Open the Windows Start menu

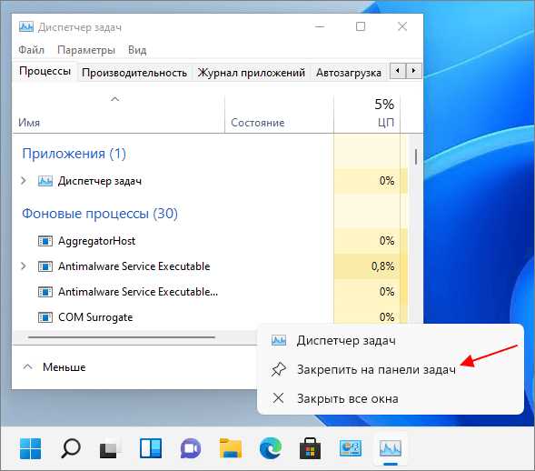(30, 448)
